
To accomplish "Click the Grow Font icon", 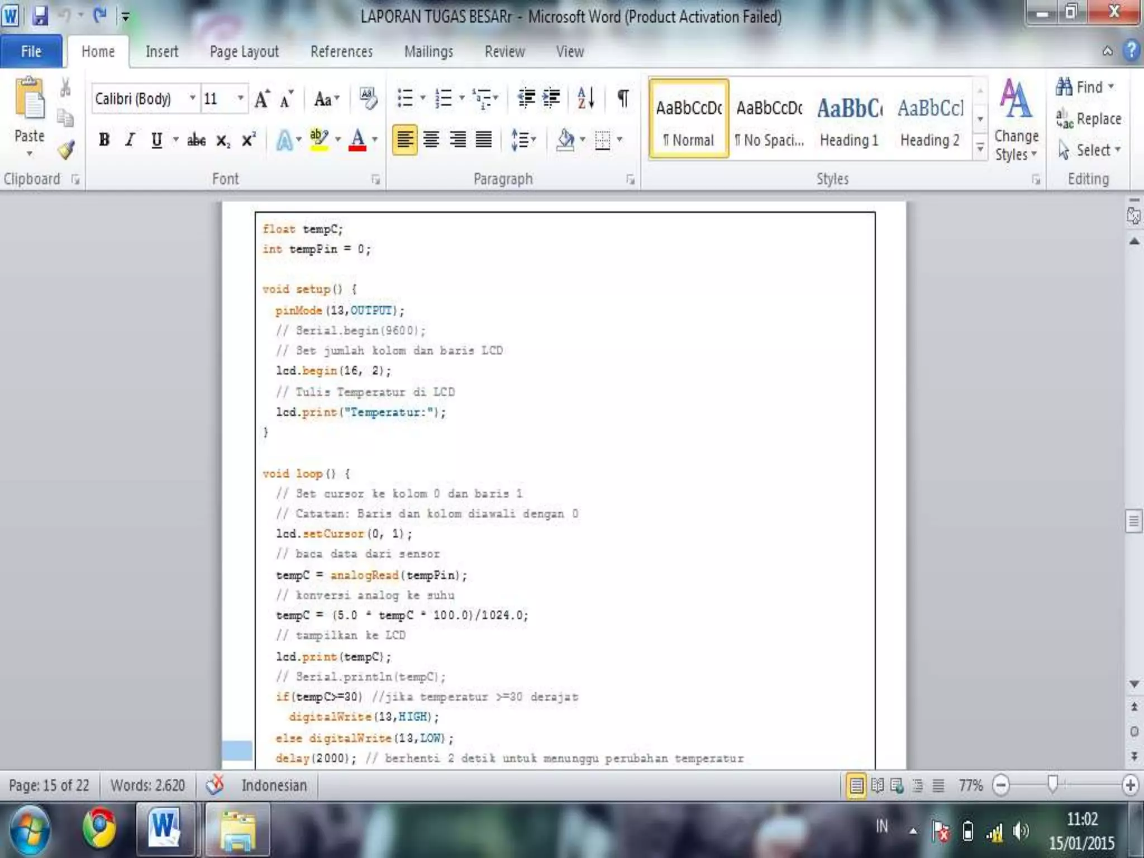I will pyautogui.click(x=261, y=99).
